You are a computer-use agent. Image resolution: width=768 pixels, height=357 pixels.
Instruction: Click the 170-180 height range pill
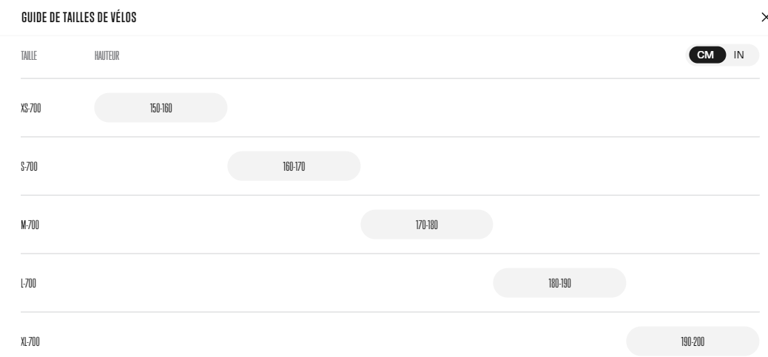427,225
